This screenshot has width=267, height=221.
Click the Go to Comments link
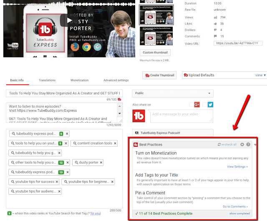click(x=235, y=206)
